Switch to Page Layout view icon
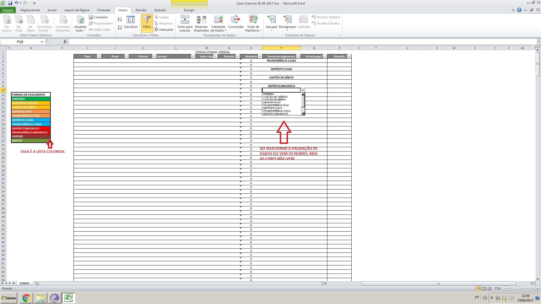Screen dimensions: 541x304 (x=484, y=289)
